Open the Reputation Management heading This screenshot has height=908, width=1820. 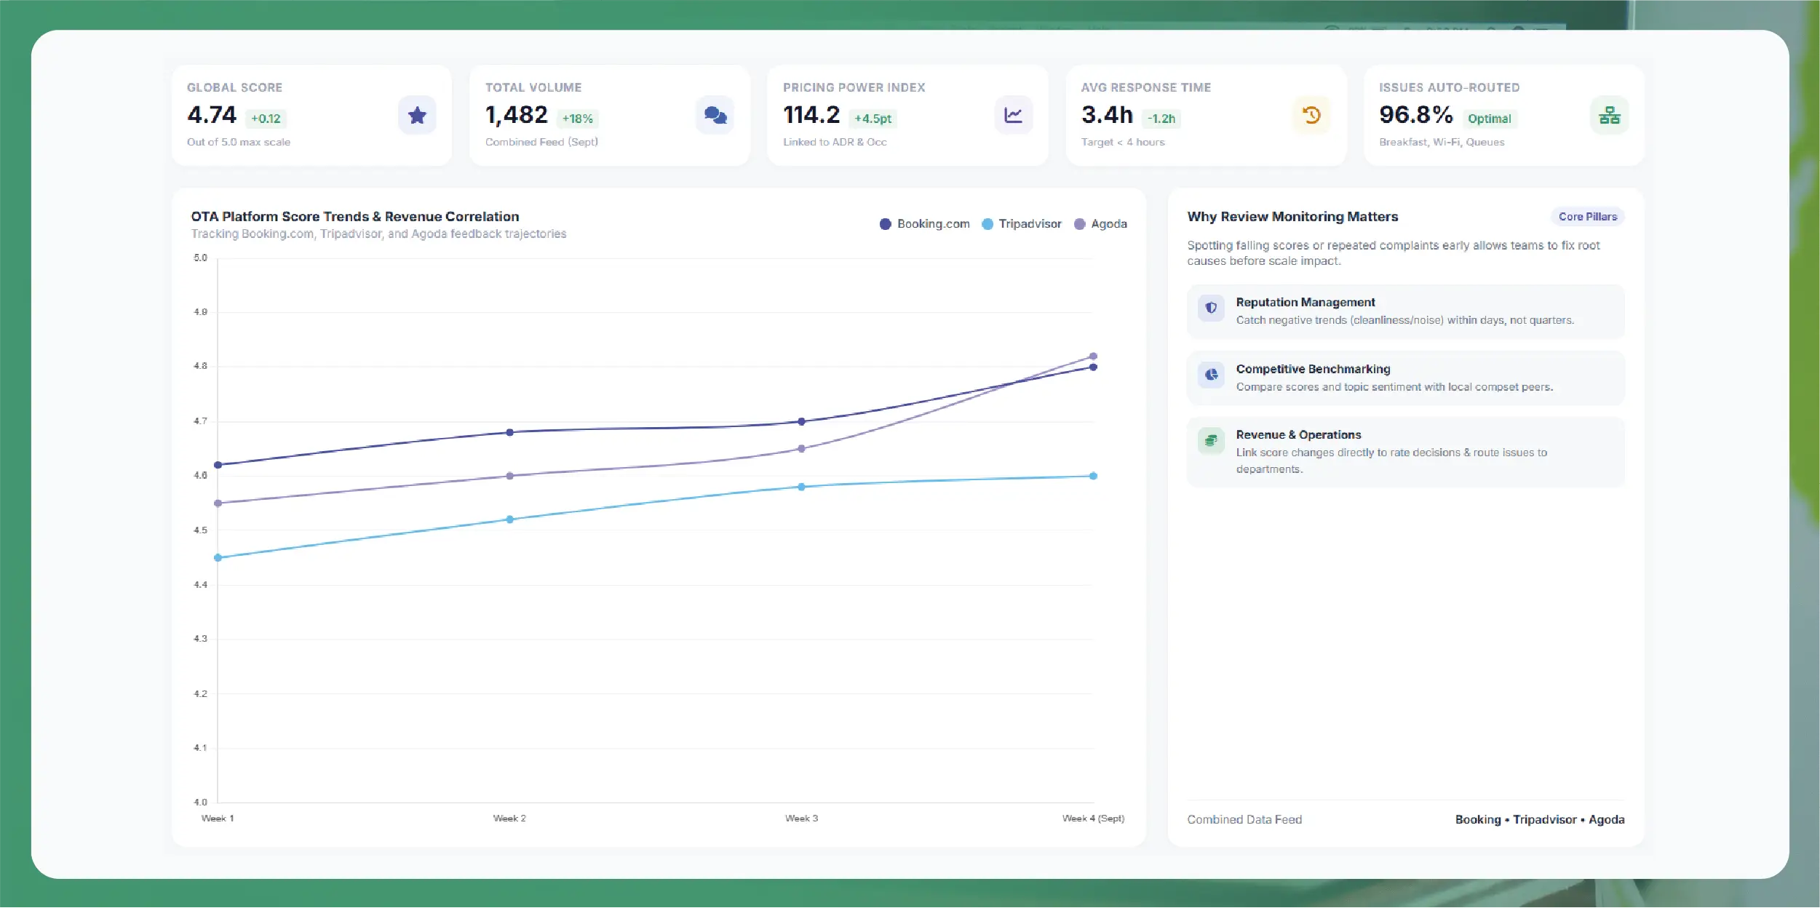click(x=1306, y=302)
